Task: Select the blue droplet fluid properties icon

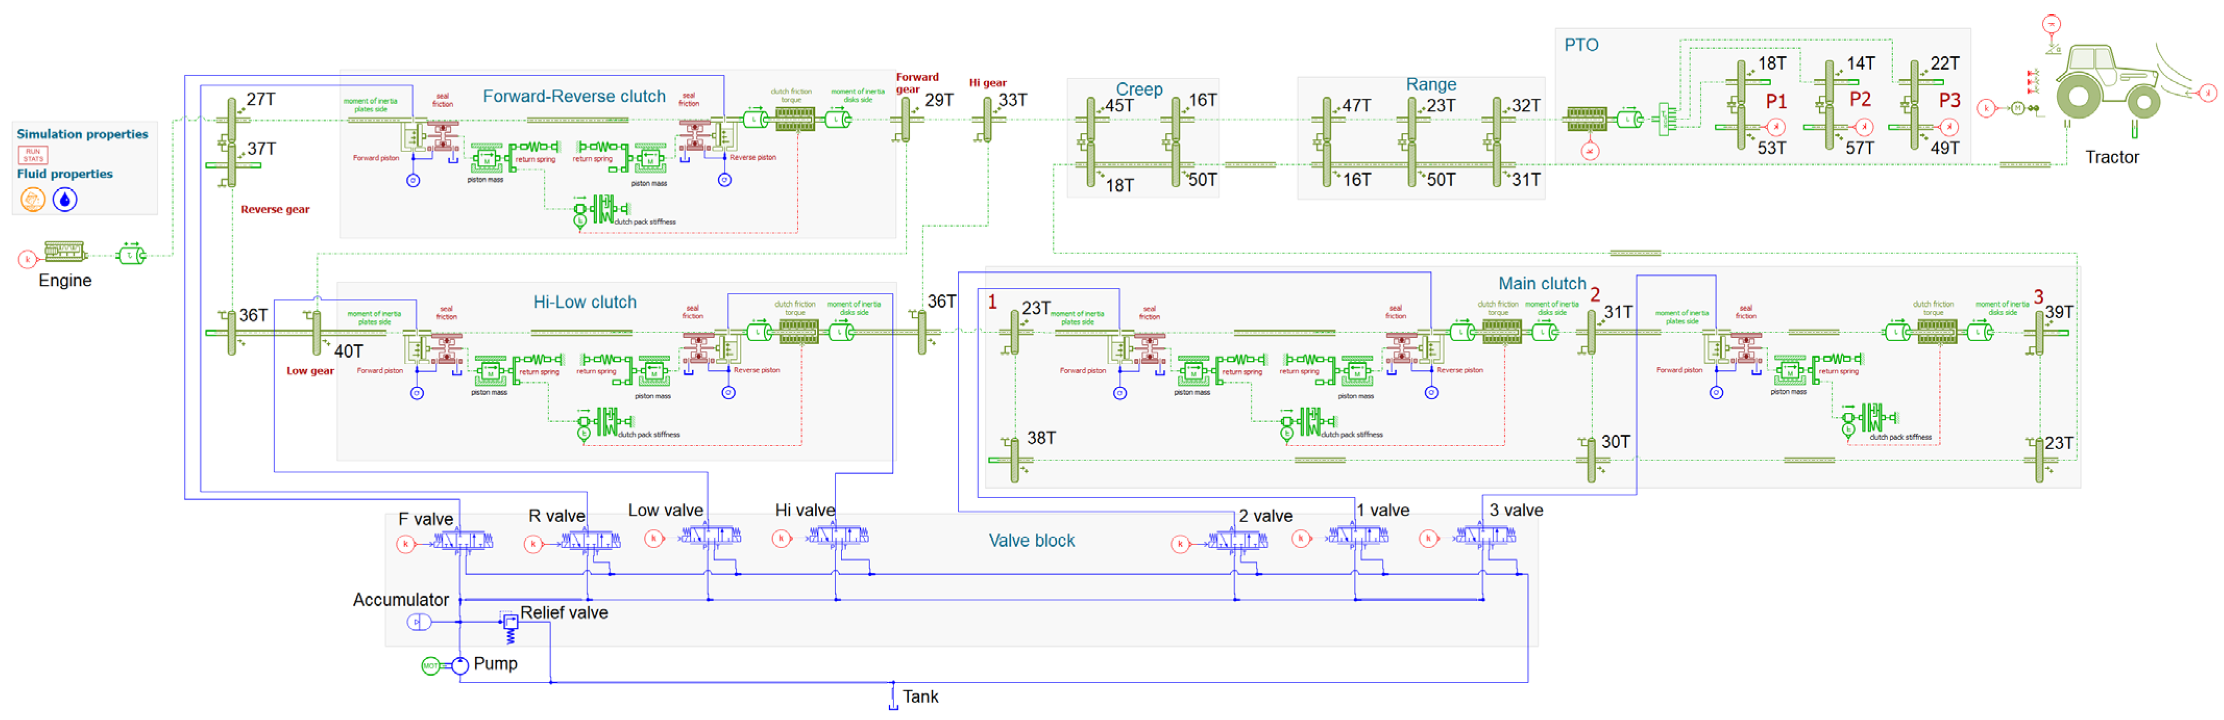Action: pos(65,199)
